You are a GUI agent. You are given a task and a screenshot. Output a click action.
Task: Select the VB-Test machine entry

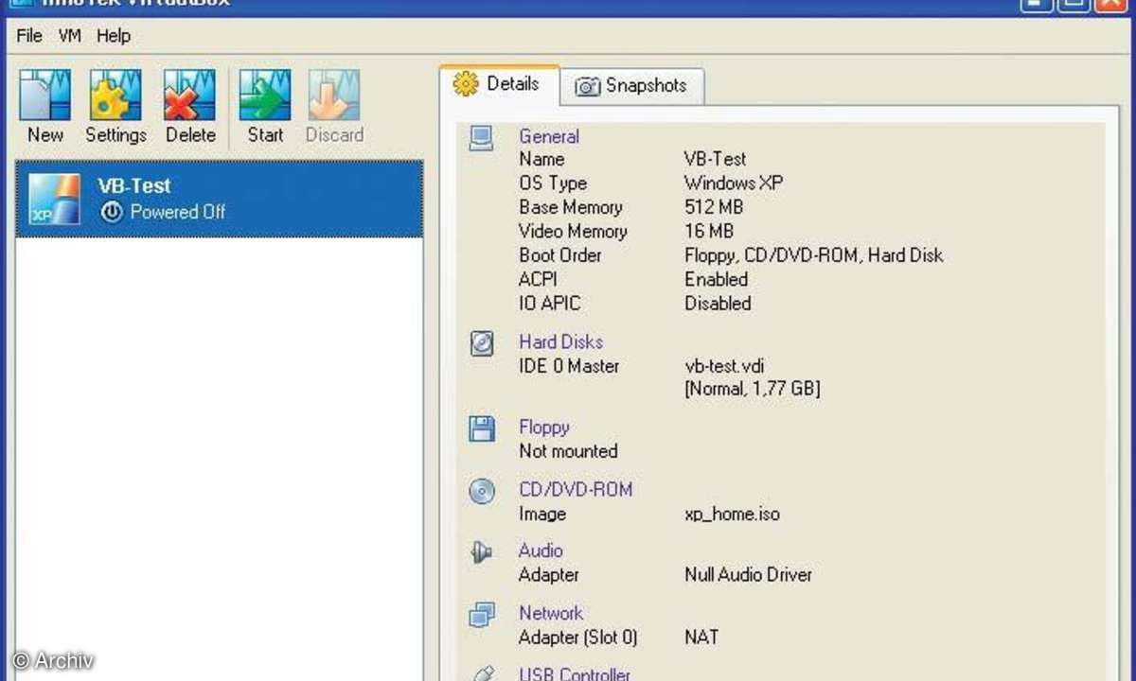pos(220,199)
